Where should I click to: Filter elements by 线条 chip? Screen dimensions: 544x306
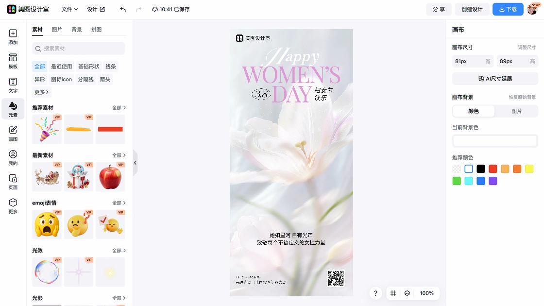[111, 66]
